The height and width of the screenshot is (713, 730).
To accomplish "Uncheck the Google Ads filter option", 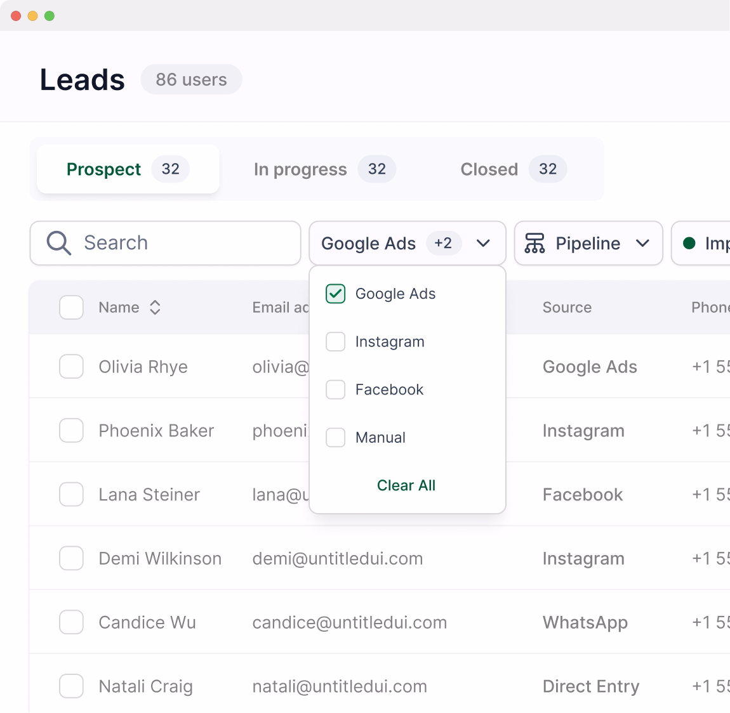I will tap(335, 294).
